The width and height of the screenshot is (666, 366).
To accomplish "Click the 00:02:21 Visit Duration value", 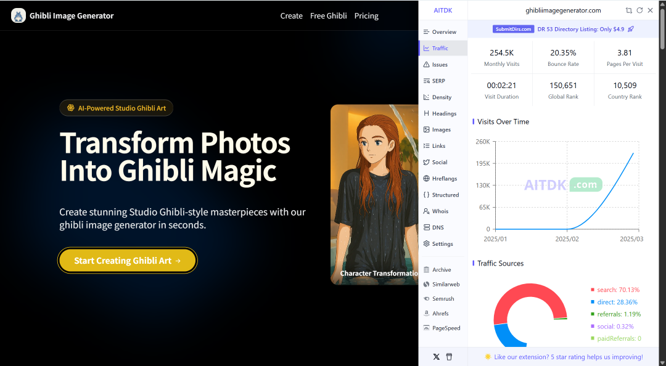I will pyautogui.click(x=501, y=86).
